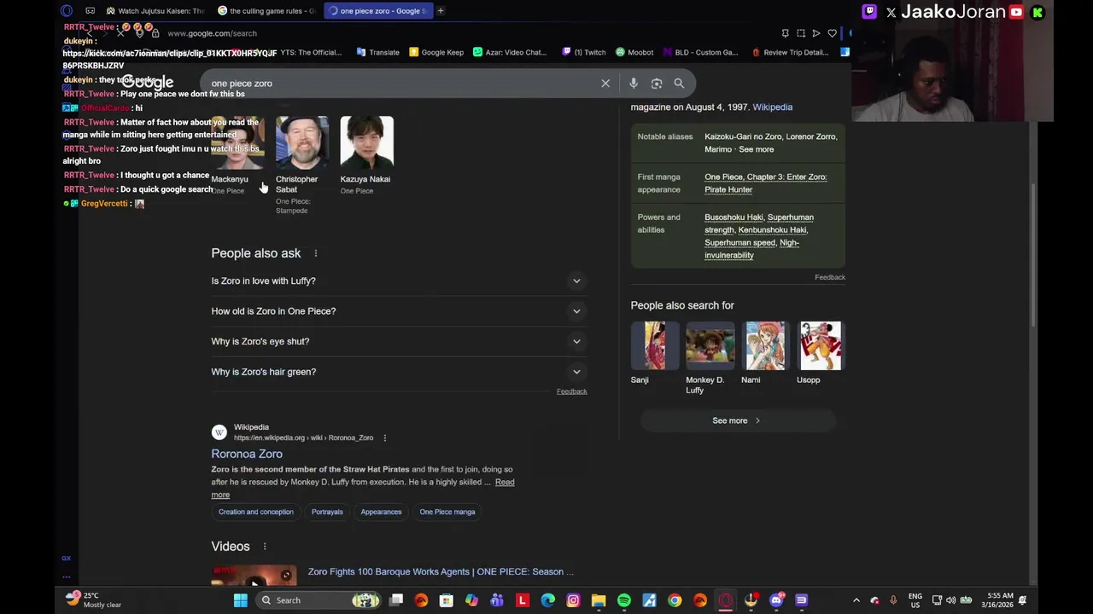
Task: Open the Moobot bookmark
Action: click(x=634, y=52)
